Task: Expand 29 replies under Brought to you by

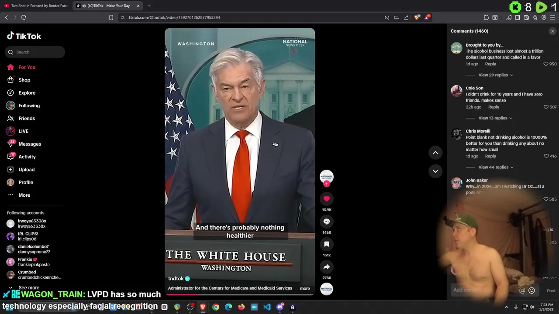Action: pos(496,75)
